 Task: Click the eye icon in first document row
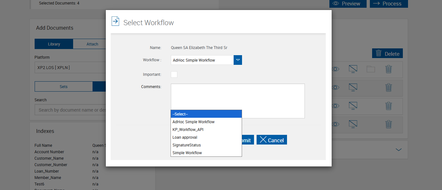[x=336, y=69]
